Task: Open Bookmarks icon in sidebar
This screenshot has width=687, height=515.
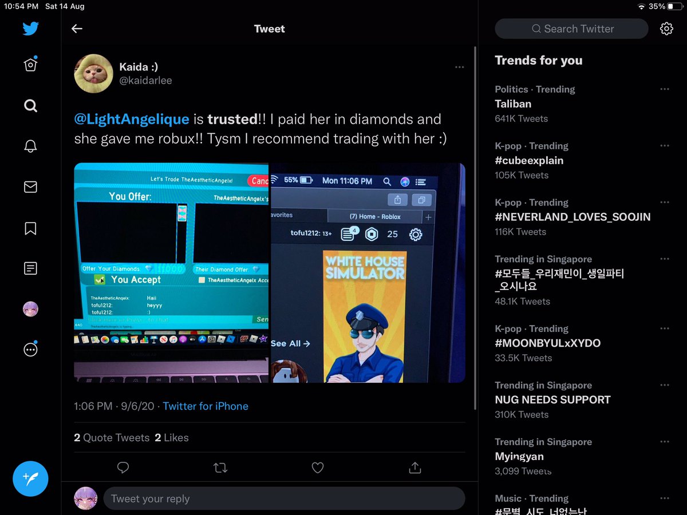Action: (x=30, y=228)
